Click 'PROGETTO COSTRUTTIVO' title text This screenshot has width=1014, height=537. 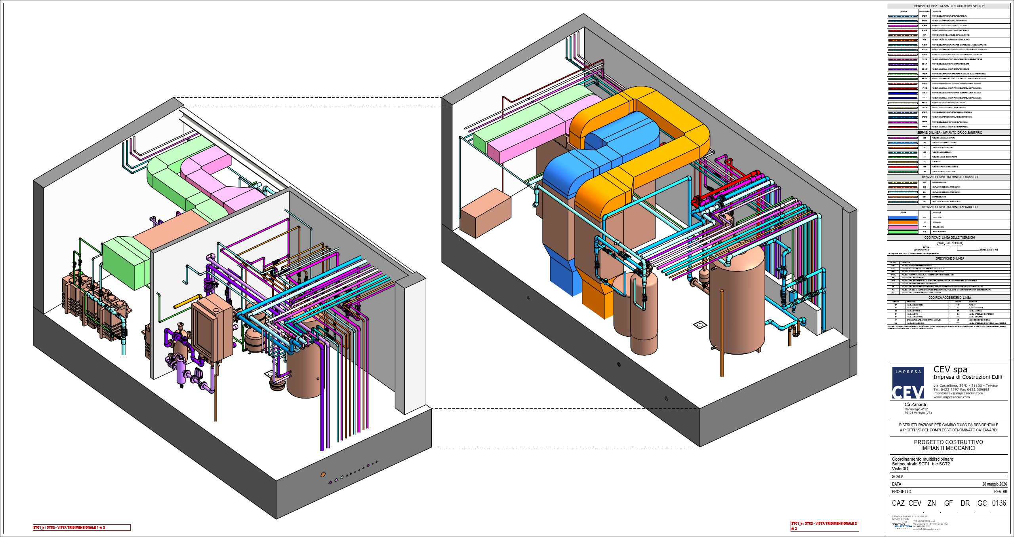948,442
